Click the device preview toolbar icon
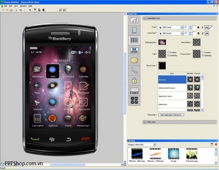This screenshot has width=219, height=170. pos(35,10)
